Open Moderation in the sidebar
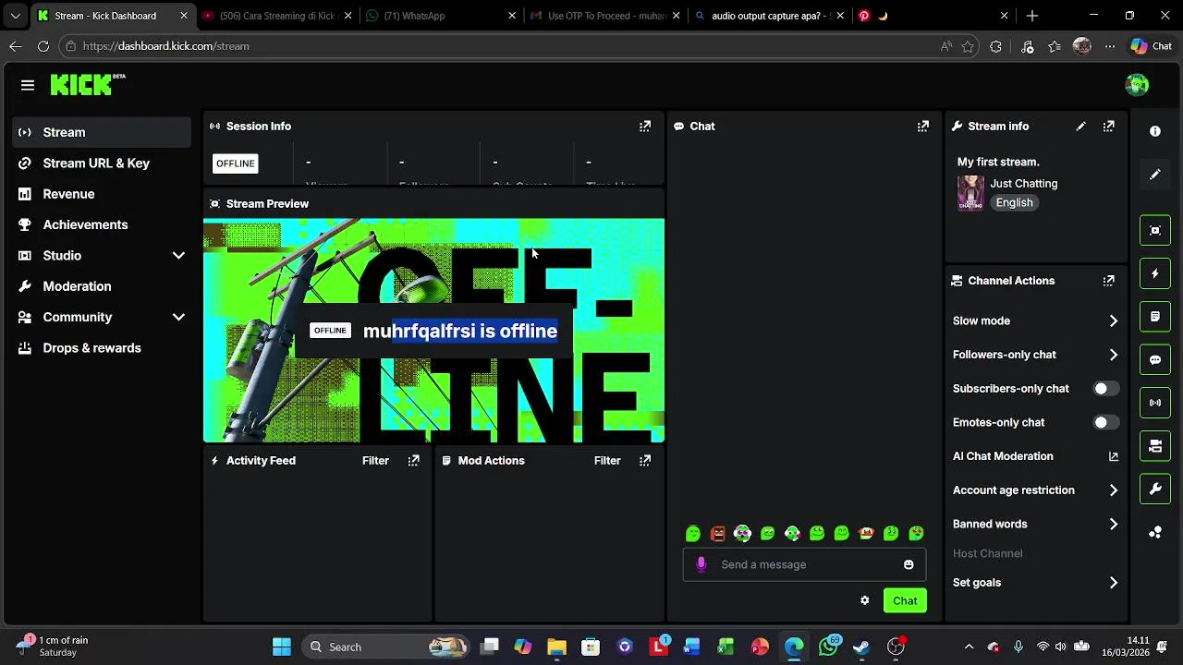The width and height of the screenshot is (1183, 665). tap(102, 286)
